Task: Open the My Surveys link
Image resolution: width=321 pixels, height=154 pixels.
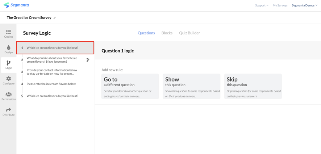Action: pos(280,5)
